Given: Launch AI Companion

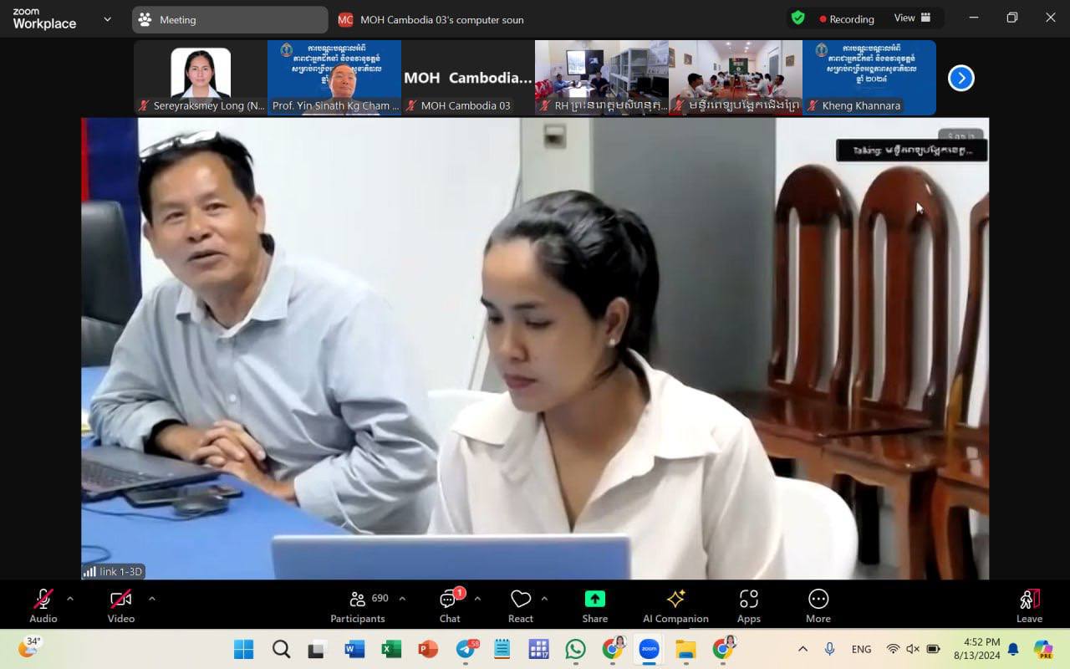Looking at the screenshot, I should (675, 605).
